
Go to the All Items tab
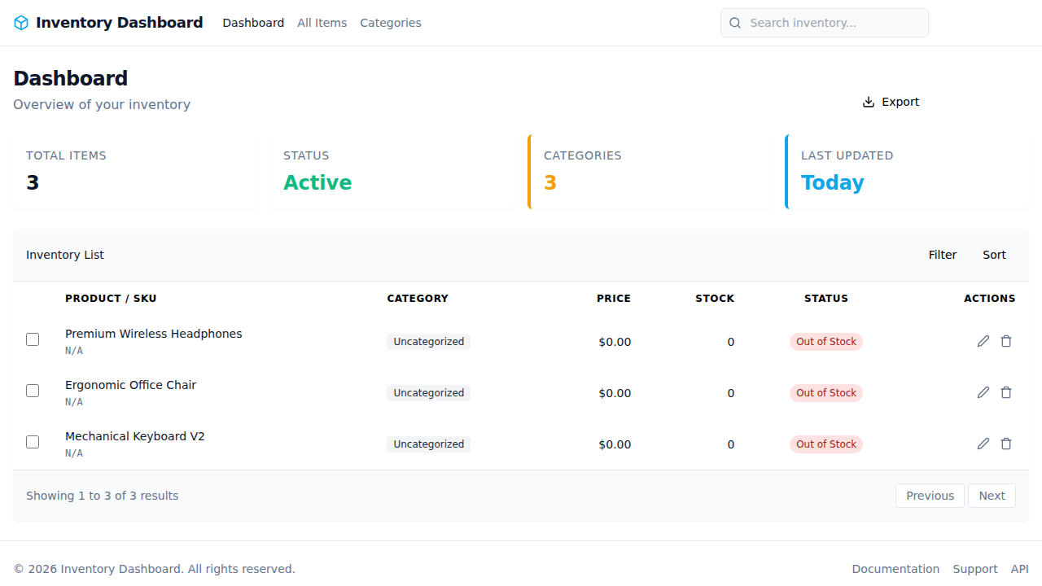click(322, 23)
